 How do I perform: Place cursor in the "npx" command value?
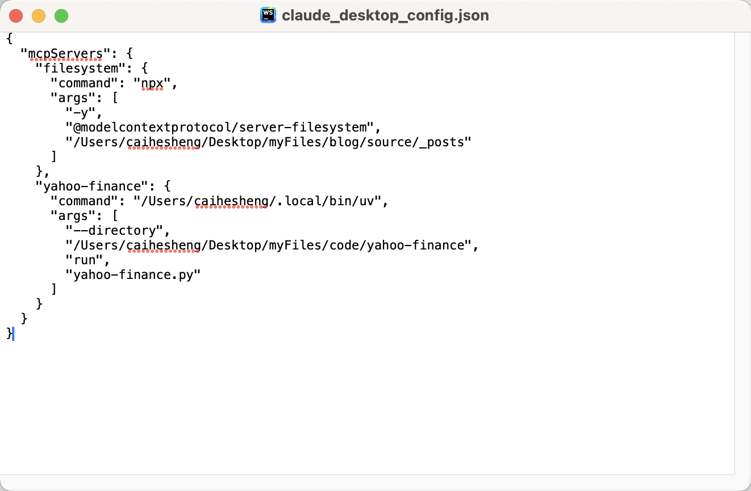tap(152, 83)
